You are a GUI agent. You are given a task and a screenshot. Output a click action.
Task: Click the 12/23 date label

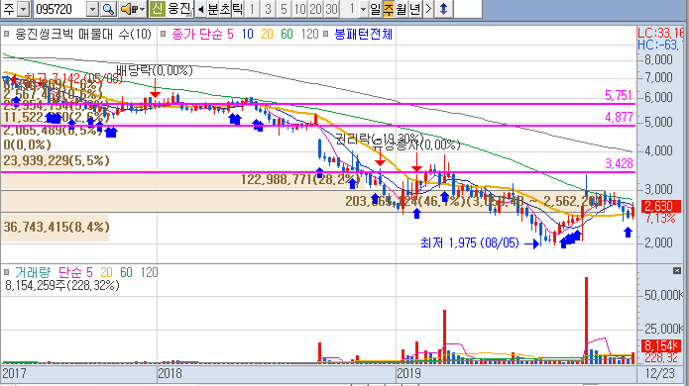(659, 373)
